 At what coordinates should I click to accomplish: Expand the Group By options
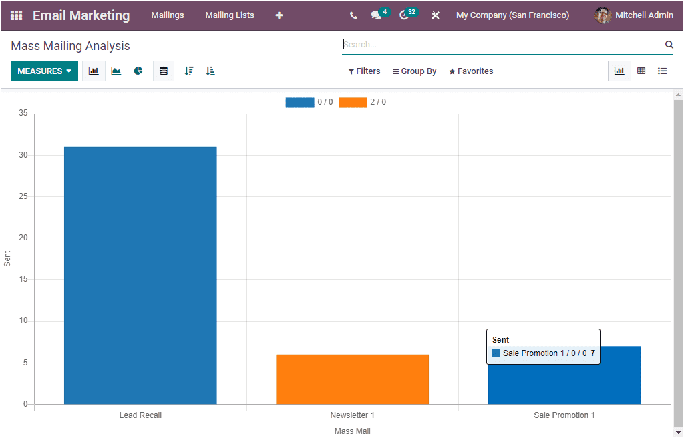[414, 71]
